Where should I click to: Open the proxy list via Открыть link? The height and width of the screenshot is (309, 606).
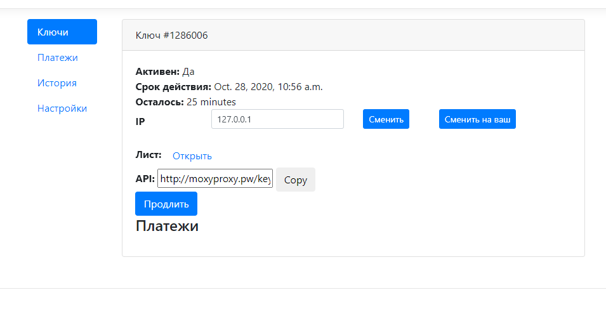point(192,156)
